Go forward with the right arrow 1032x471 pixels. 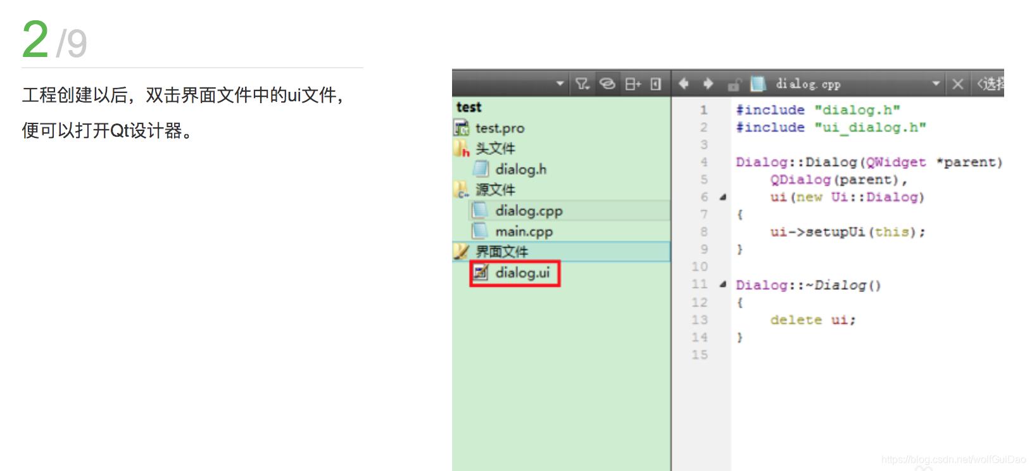point(708,84)
